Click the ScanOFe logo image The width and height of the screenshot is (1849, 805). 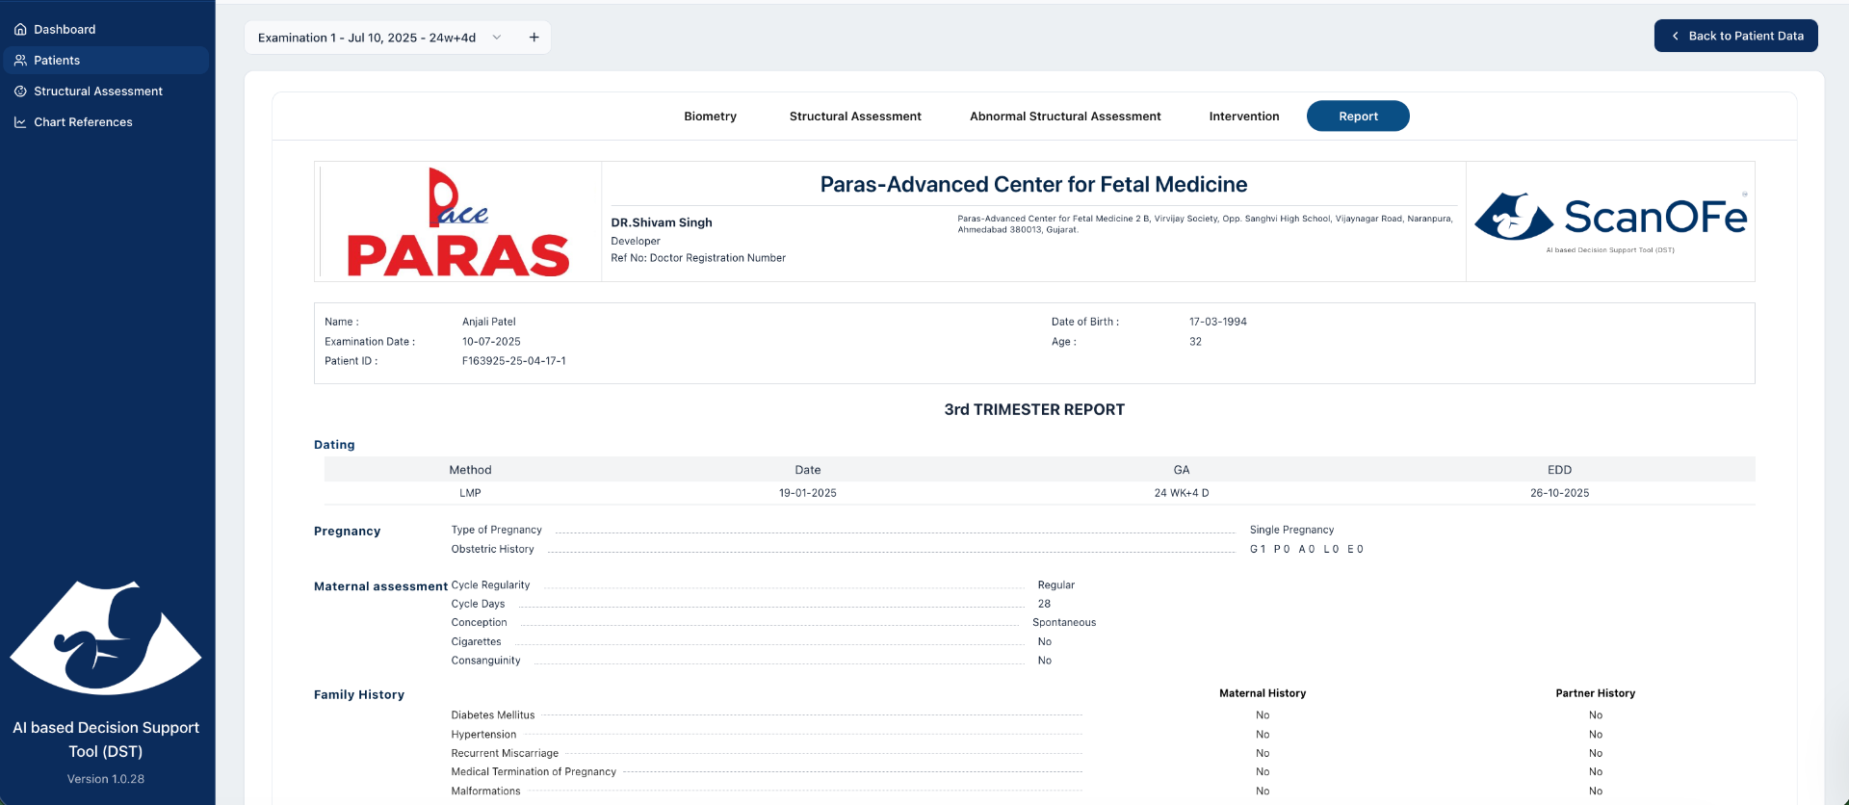pyautogui.click(x=1610, y=221)
